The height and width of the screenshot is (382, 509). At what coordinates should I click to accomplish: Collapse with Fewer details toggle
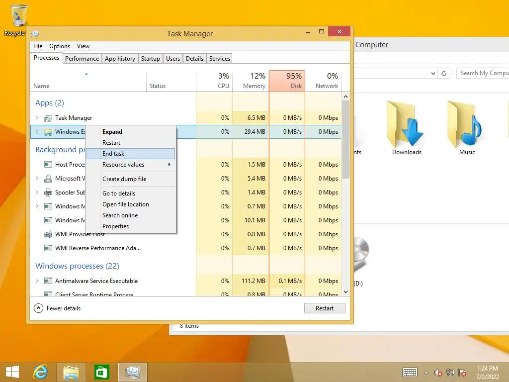57,308
